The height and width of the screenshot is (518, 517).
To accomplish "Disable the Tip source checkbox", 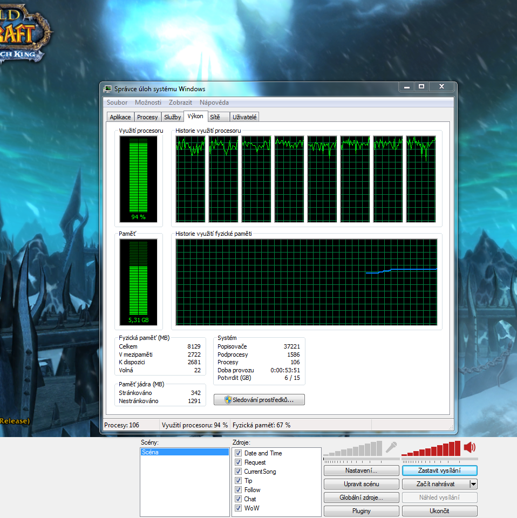I will coord(238,480).
